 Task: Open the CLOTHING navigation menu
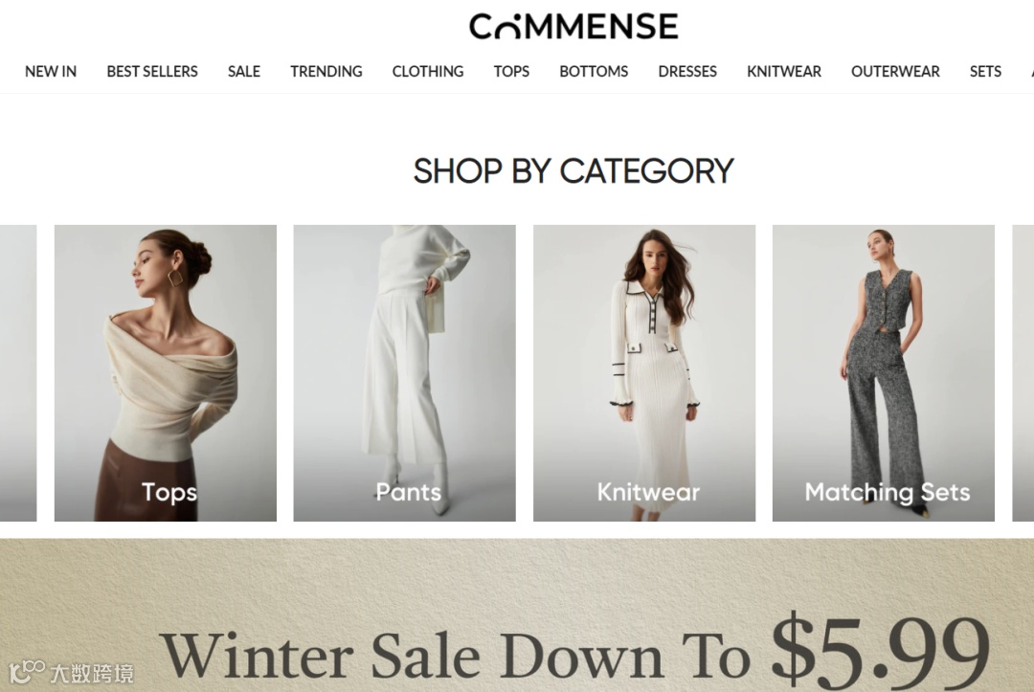point(428,71)
